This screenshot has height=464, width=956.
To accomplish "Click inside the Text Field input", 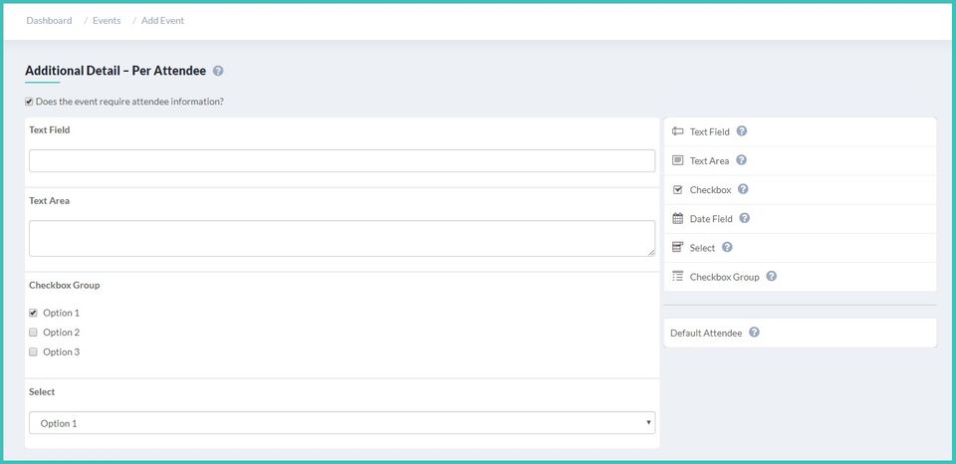I will (x=342, y=160).
